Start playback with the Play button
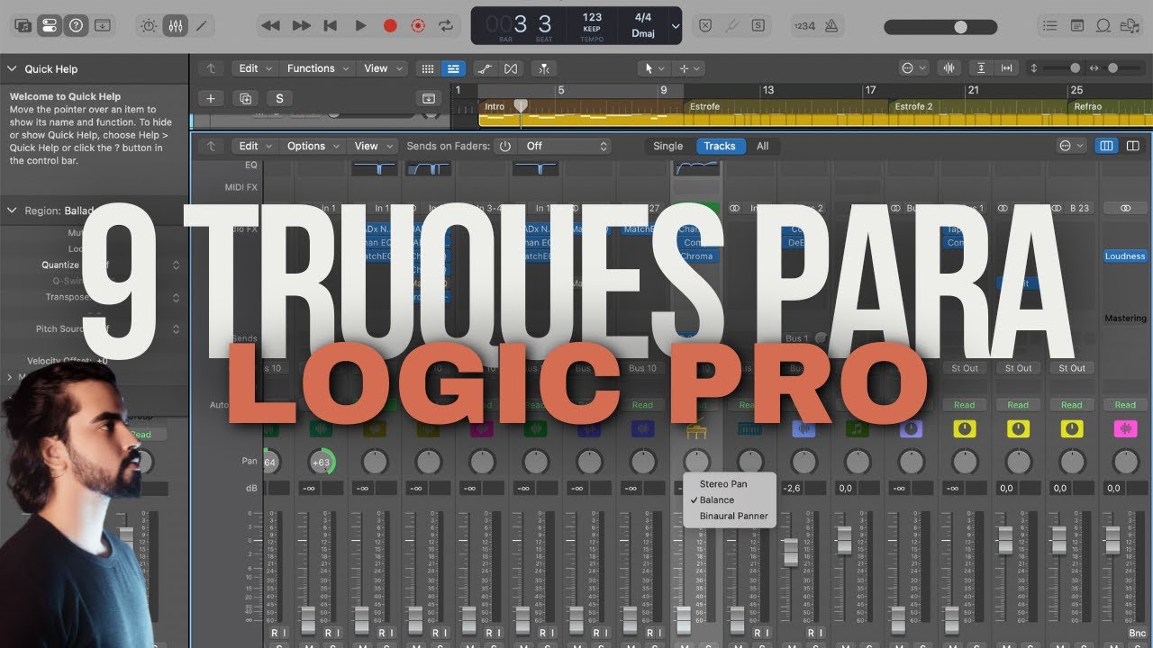This screenshot has height=648, width=1153. pyautogui.click(x=360, y=26)
